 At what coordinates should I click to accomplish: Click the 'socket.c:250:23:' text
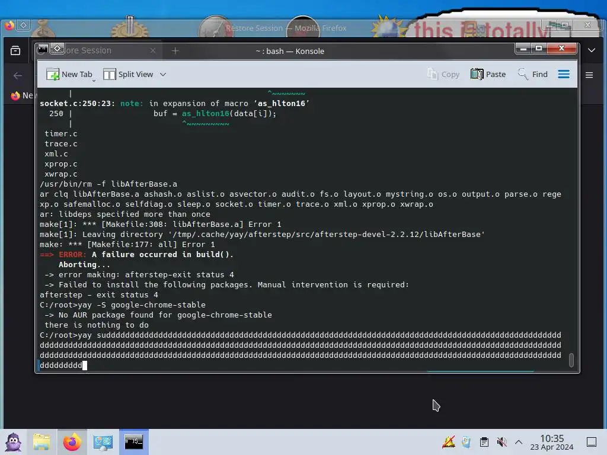[78, 103]
